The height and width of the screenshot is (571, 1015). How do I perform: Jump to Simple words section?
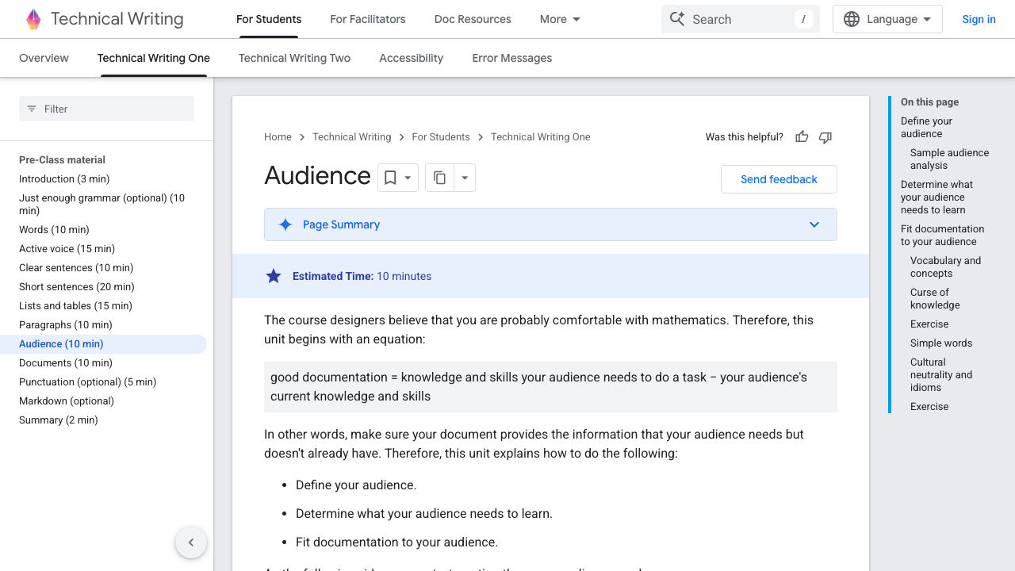click(941, 343)
